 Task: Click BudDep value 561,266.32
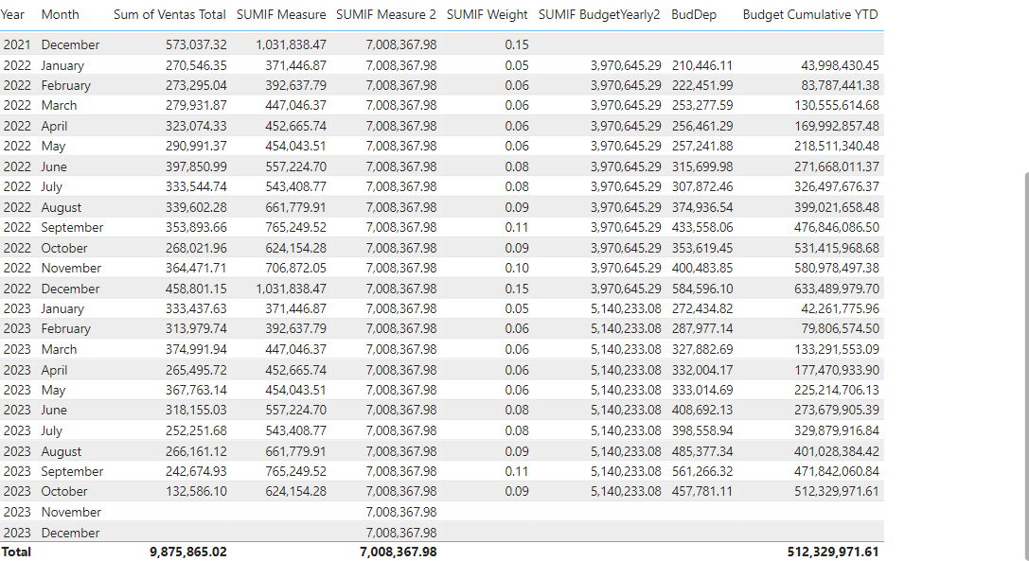702,471
